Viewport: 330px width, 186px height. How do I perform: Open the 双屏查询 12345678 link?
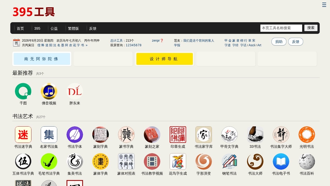(x=134, y=45)
